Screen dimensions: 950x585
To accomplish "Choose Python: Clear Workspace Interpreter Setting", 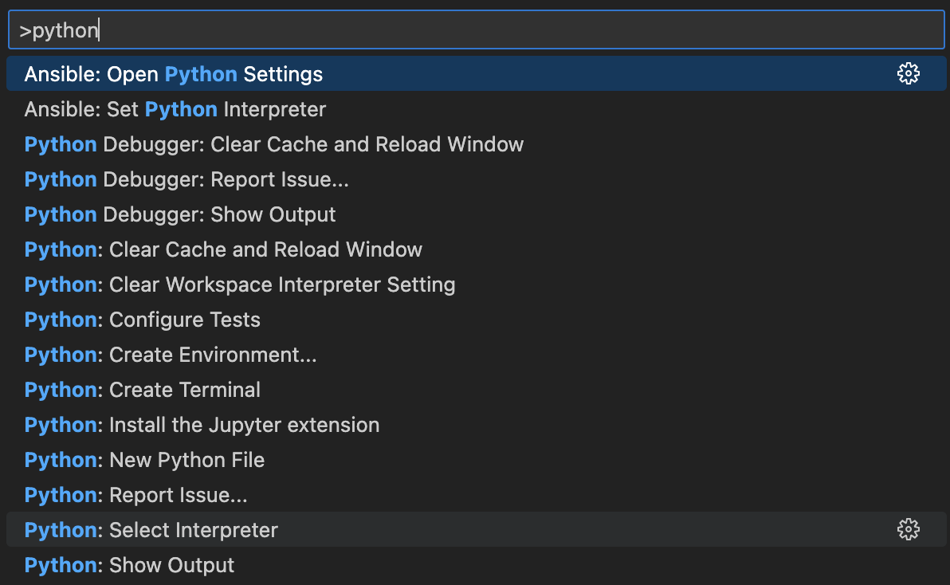I will point(240,285).
